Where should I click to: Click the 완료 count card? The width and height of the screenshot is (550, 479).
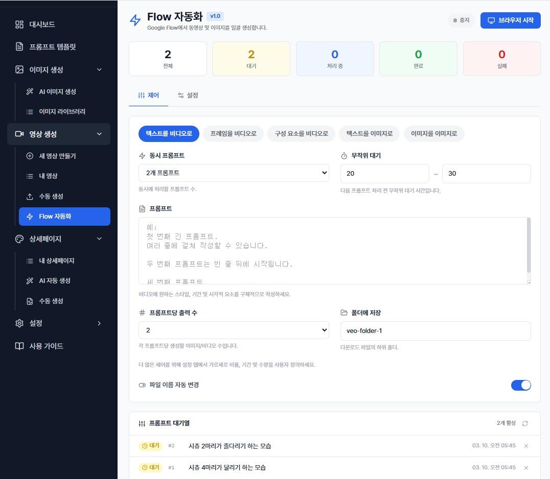[418, 59]
